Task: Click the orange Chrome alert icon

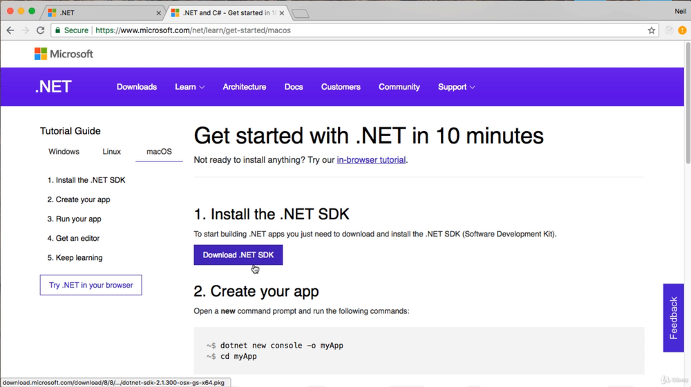Action: pos(682,30)
